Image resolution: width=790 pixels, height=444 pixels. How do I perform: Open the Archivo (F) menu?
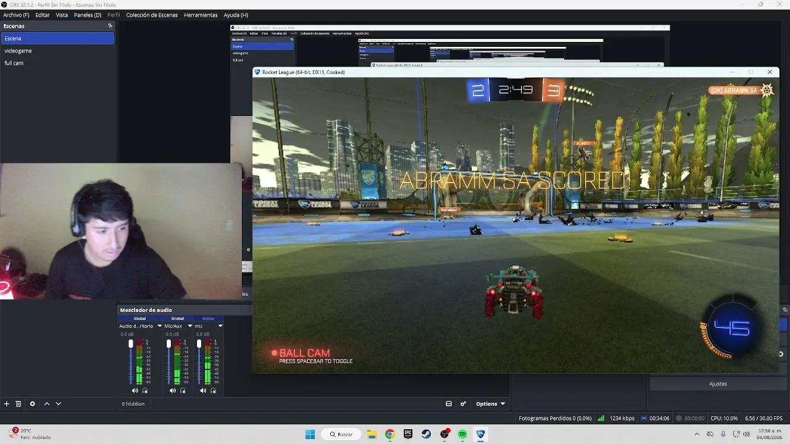point(16,15)
